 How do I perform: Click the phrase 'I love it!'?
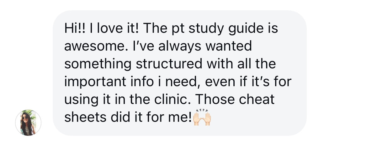115,28
